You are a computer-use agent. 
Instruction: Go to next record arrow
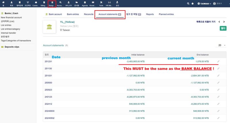pos(224,22)
